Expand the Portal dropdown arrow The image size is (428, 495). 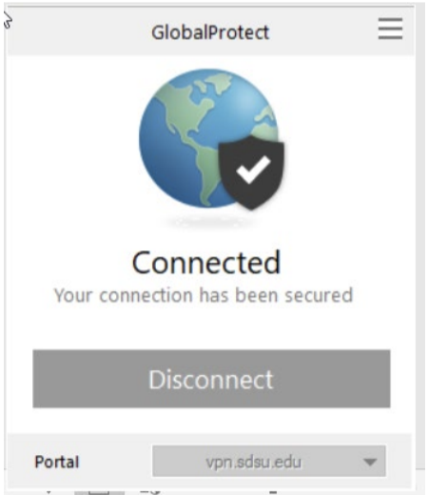[x=370, y=462]
